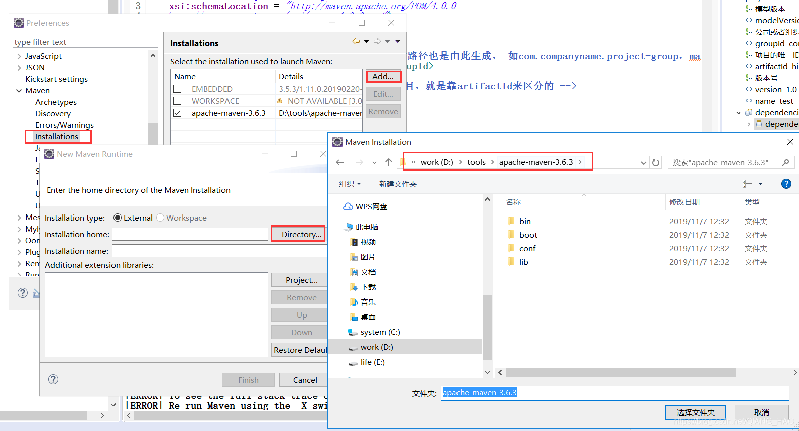The width and height of the screenshot is (799, 431).
Task: Open the recent locations dropdown in file dialog
Action: [x=374, y=162]
